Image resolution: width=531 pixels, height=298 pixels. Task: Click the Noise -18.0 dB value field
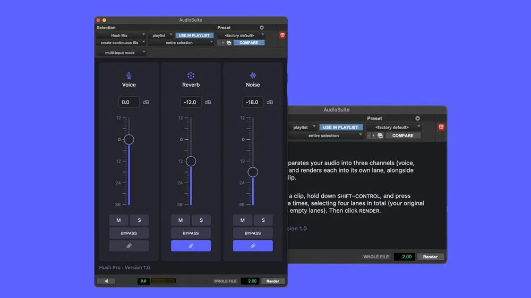tap(253, 102)
